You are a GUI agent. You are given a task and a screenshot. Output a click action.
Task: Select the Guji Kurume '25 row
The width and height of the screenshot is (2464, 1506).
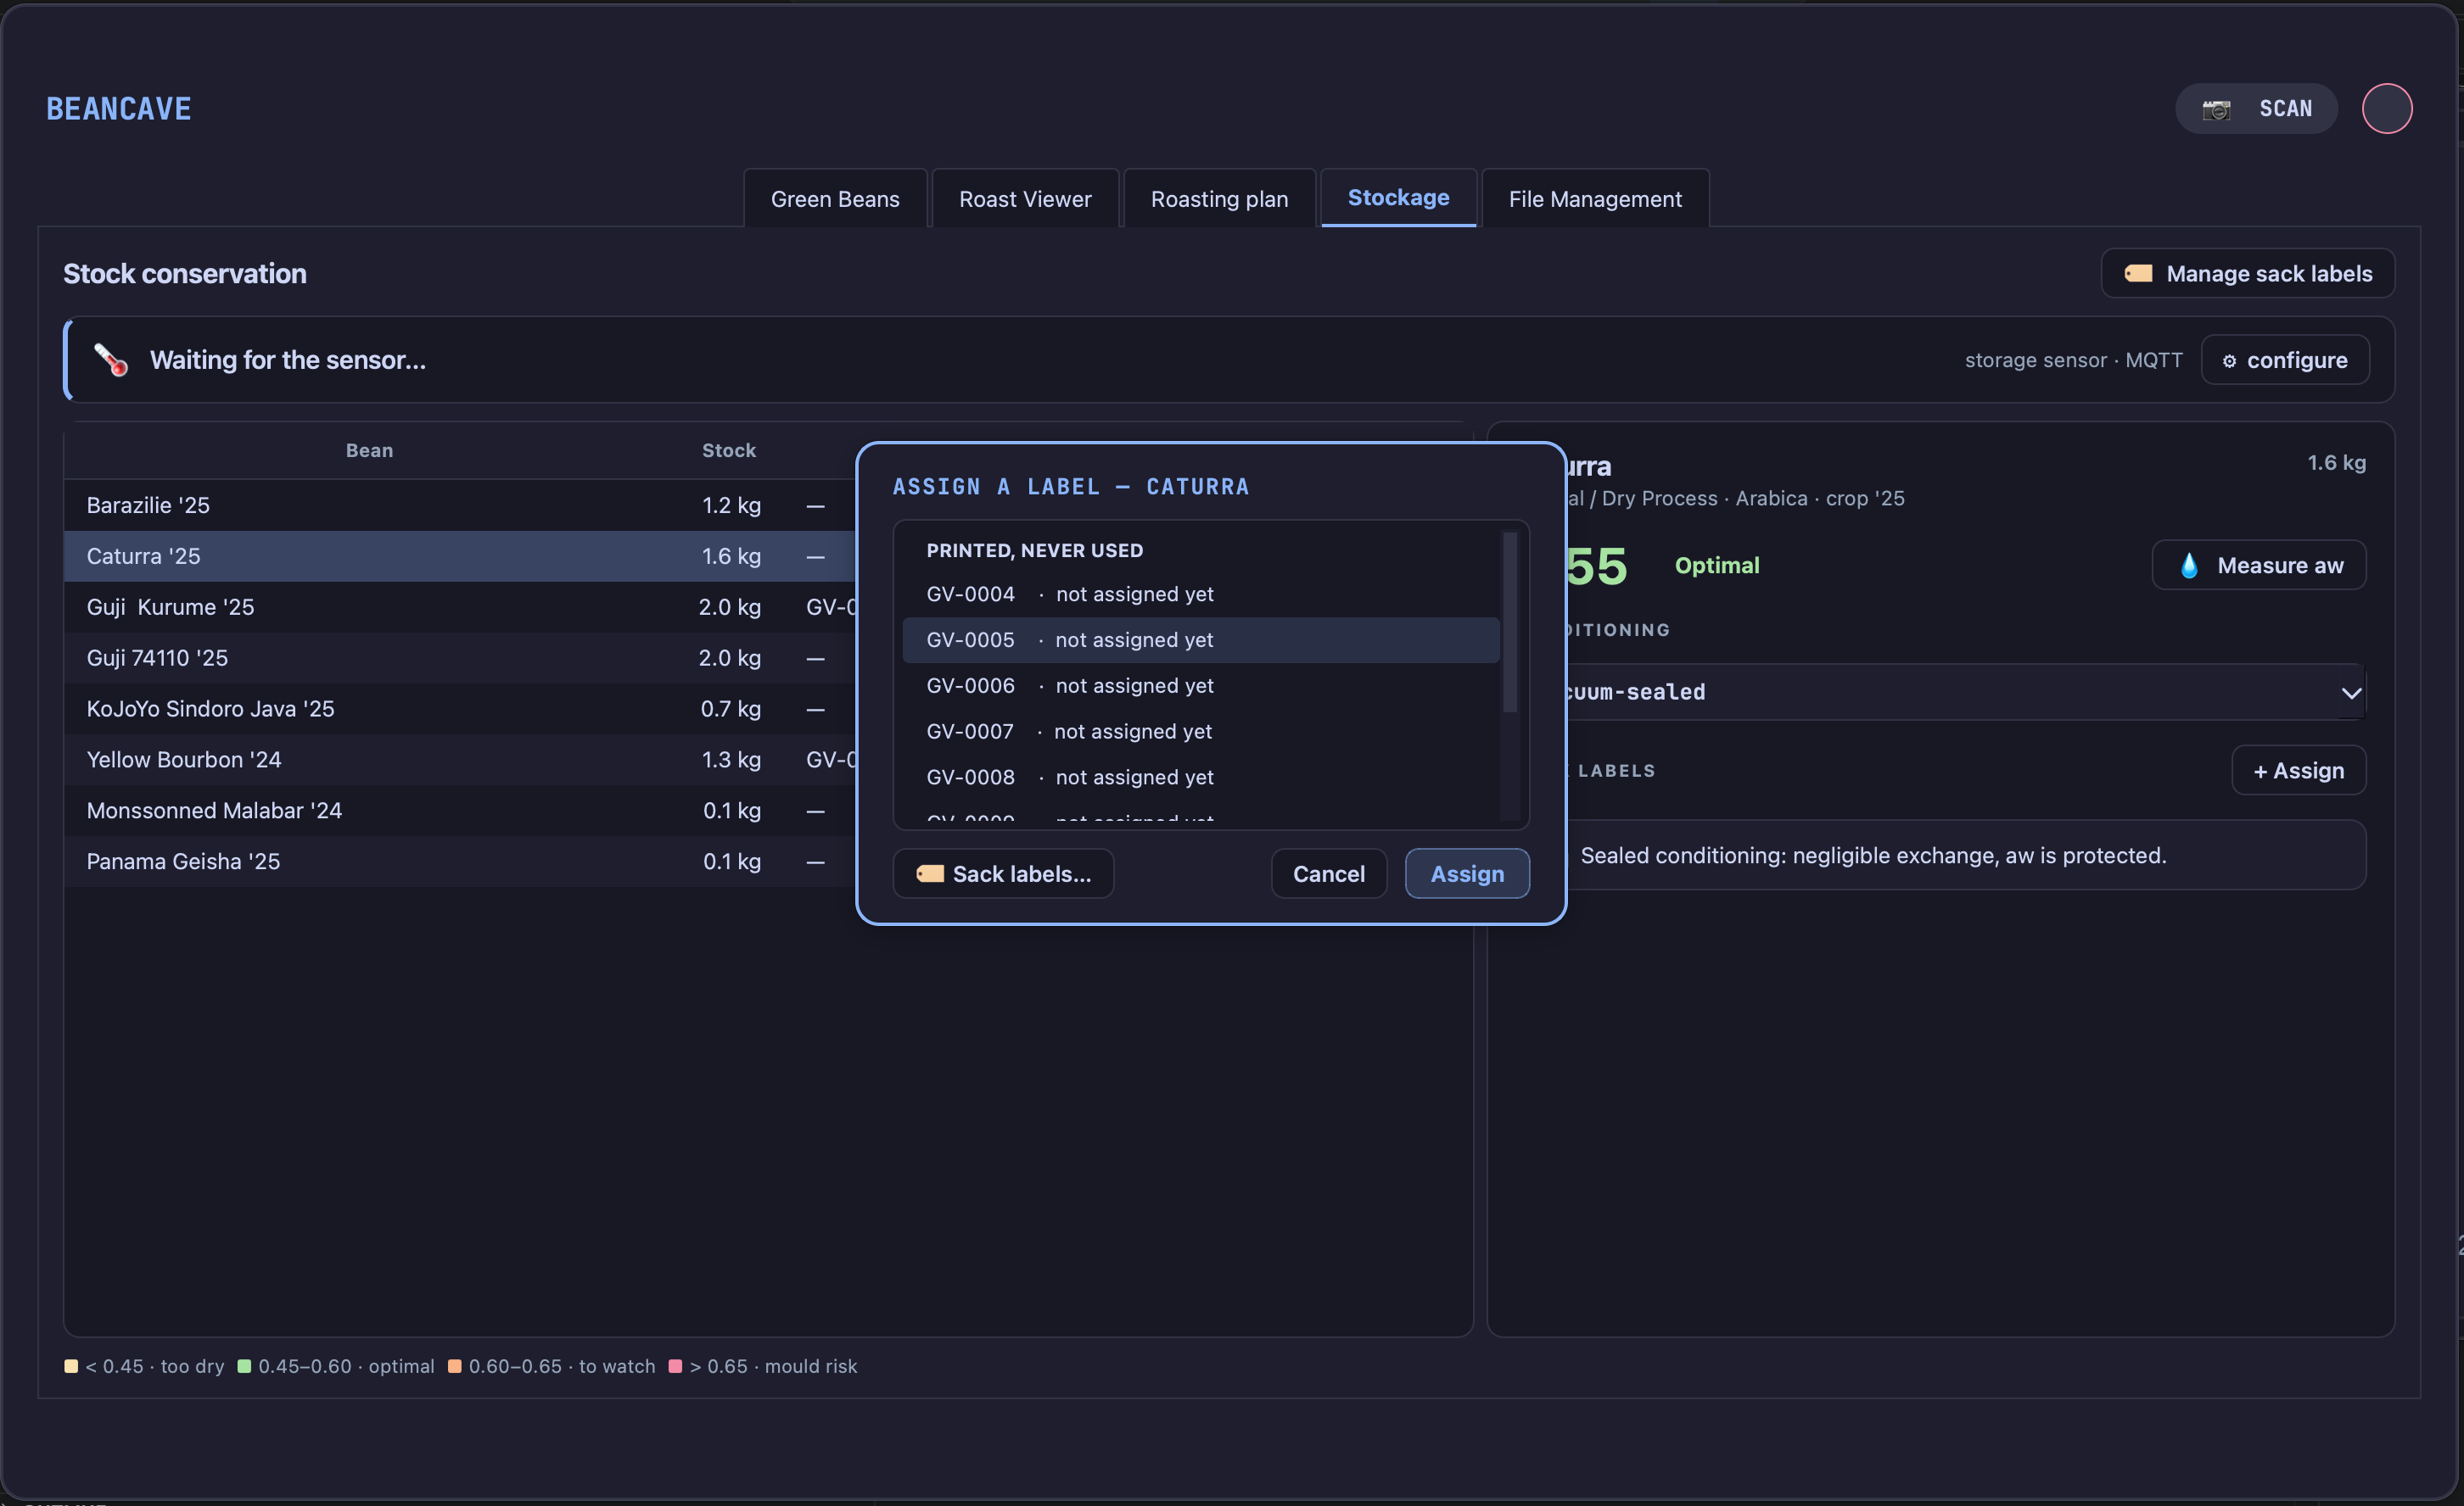click(x=460, y=606)
